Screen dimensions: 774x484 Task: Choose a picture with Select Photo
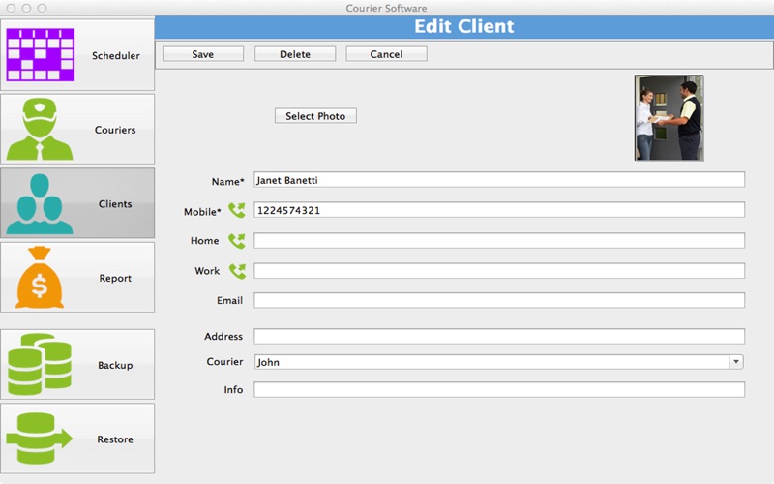pyautogui.click(x=315, y=116)
